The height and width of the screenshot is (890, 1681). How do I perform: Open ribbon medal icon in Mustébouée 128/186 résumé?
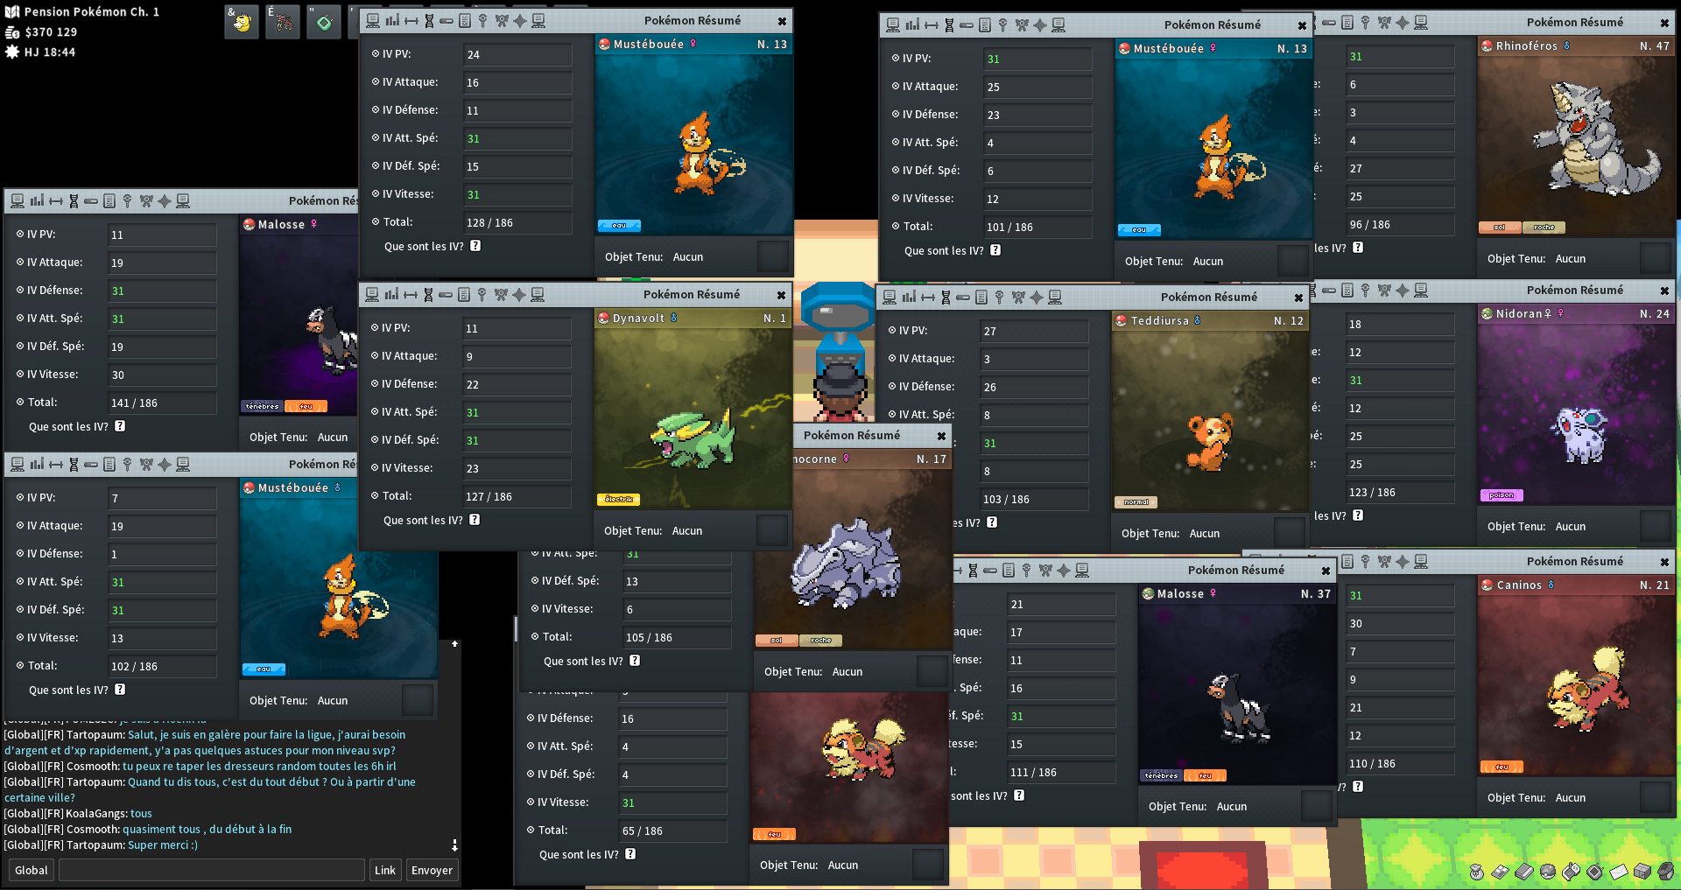tap(502, 20)
